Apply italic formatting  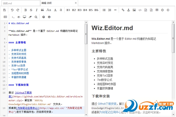(x=37, y=10)
